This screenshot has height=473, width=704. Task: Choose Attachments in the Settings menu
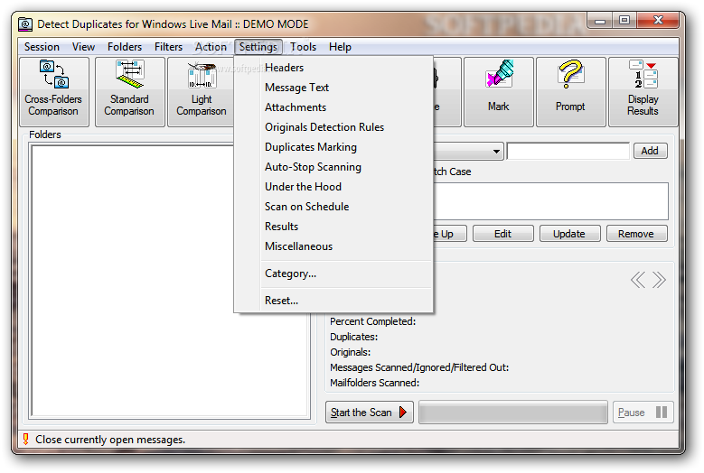(333, 107)
